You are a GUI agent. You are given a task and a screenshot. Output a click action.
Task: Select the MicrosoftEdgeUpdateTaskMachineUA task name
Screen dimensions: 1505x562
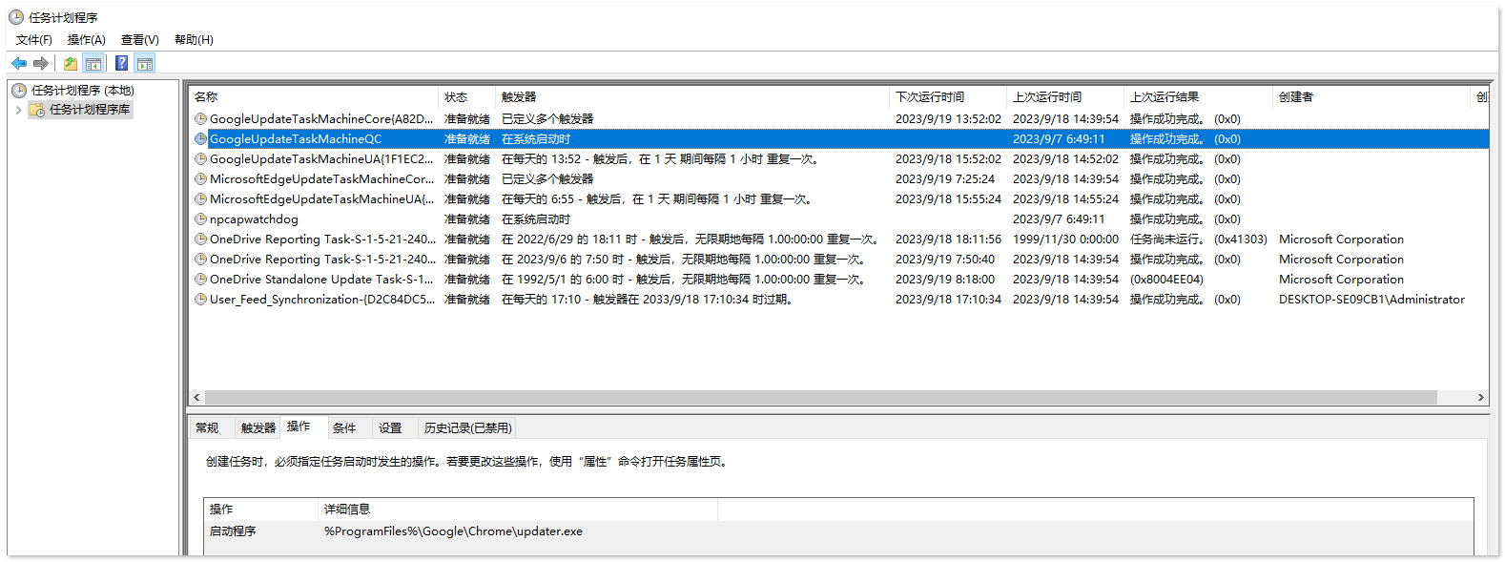(321, 199)
